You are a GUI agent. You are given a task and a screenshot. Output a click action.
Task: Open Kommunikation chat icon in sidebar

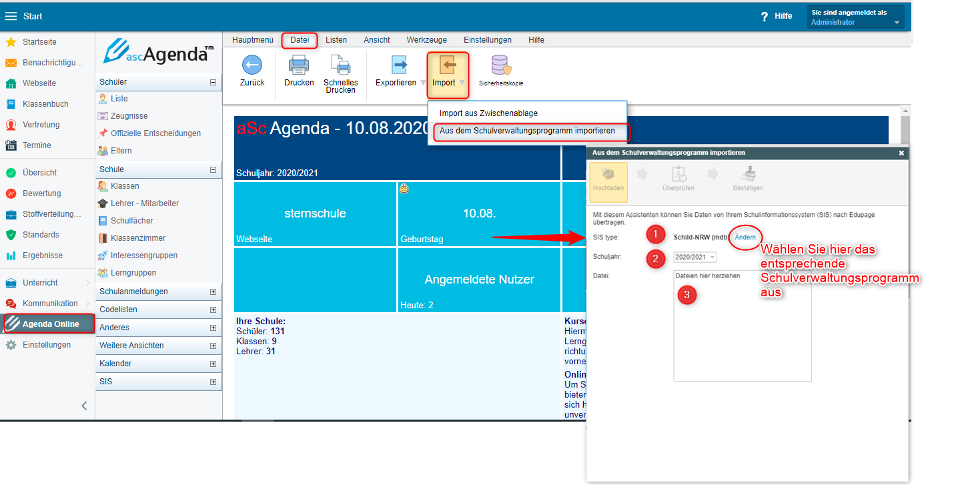(x=11, y=304)
